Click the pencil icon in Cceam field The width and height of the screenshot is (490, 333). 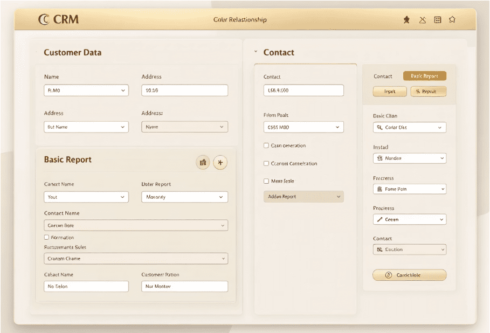coord(379,220)
